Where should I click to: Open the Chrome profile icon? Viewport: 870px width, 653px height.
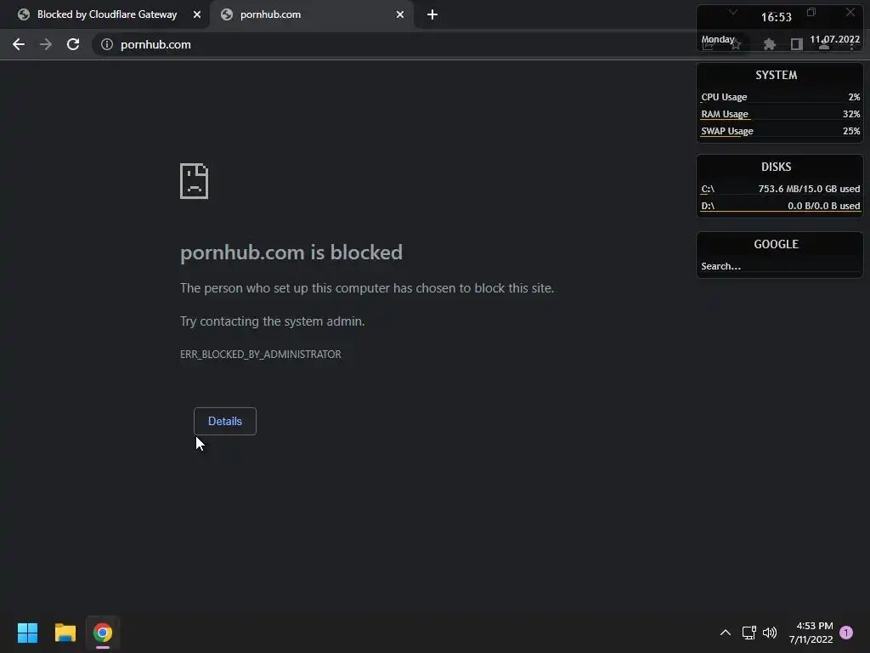coord(824,44)
